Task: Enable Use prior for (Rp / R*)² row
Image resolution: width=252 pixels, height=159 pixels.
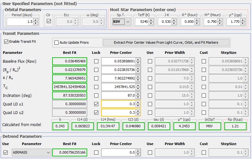Action: coord(150,70)
